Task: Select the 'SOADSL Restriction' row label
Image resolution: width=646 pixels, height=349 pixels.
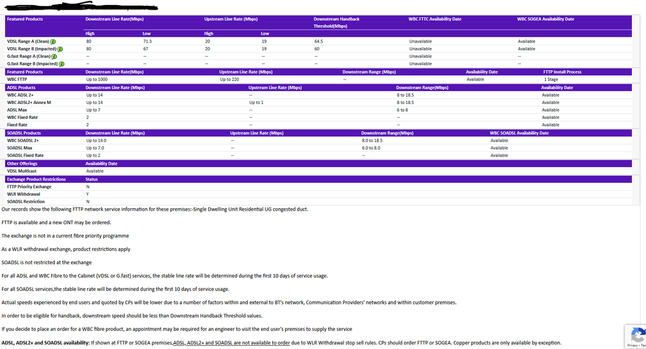Action: point(26,201)
